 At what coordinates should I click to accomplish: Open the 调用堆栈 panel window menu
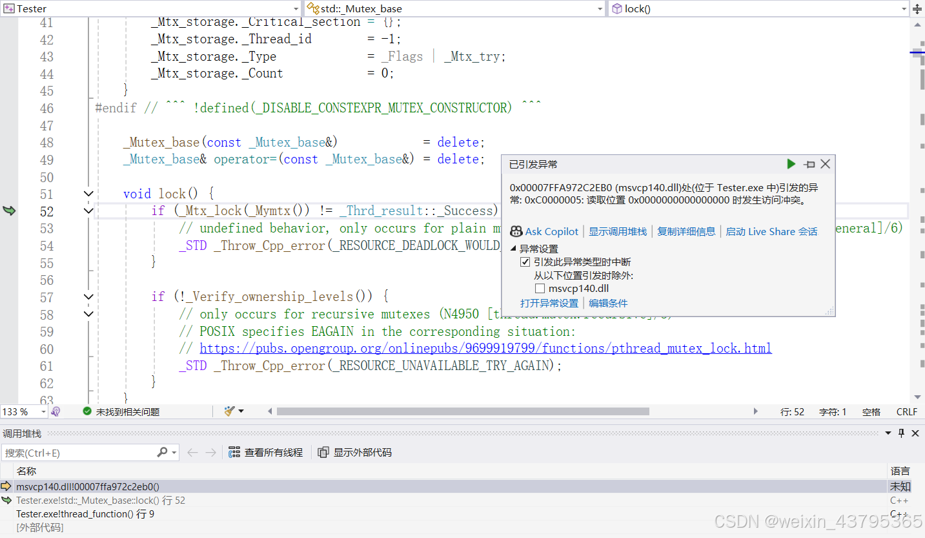point(887,433)
